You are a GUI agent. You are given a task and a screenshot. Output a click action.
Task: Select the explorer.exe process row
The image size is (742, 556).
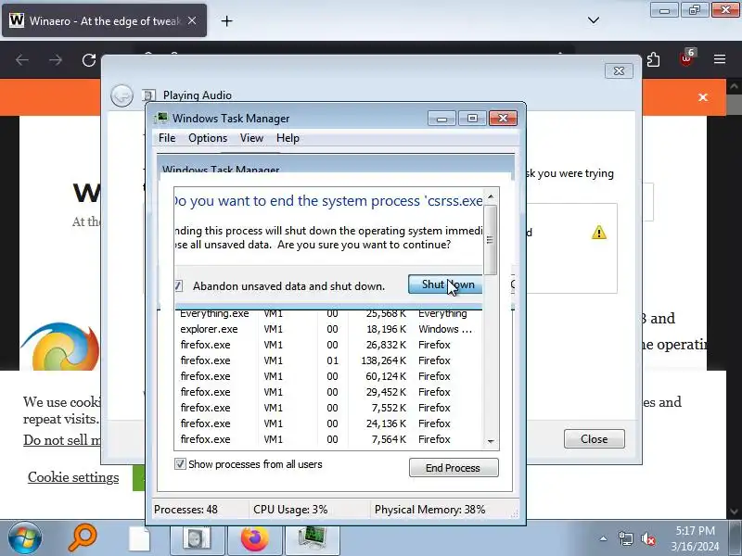tap(327, 329)
